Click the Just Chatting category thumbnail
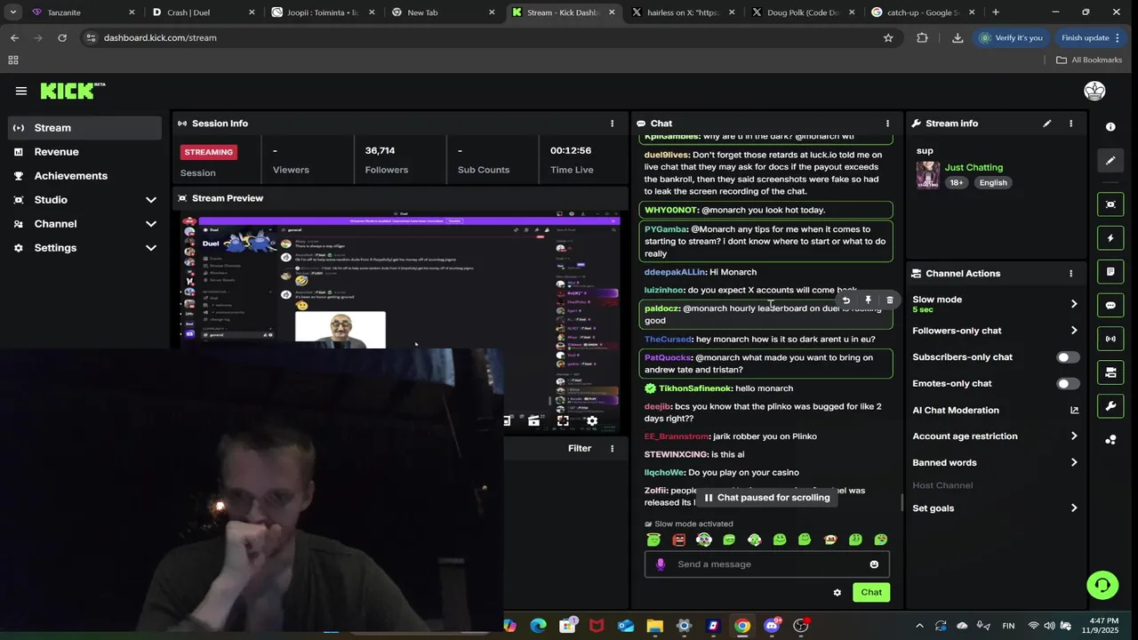 (x=928, y=175)
